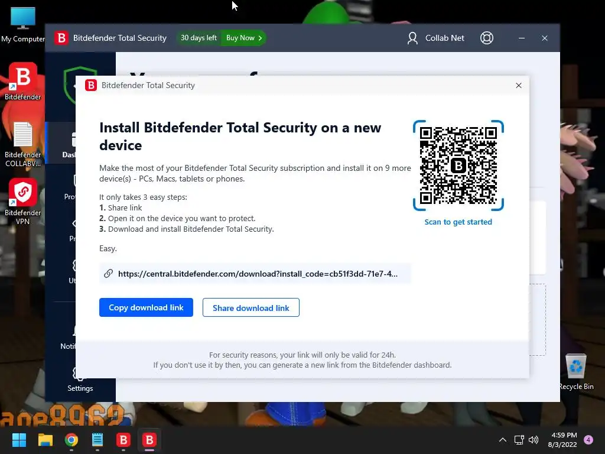Open Bitdefender VPN desktop shortcut
The height and width of the screenshot is (454, 605).
(23, 202)
